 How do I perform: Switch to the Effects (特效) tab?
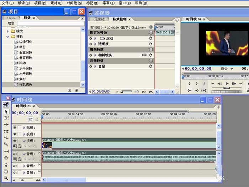27,18
